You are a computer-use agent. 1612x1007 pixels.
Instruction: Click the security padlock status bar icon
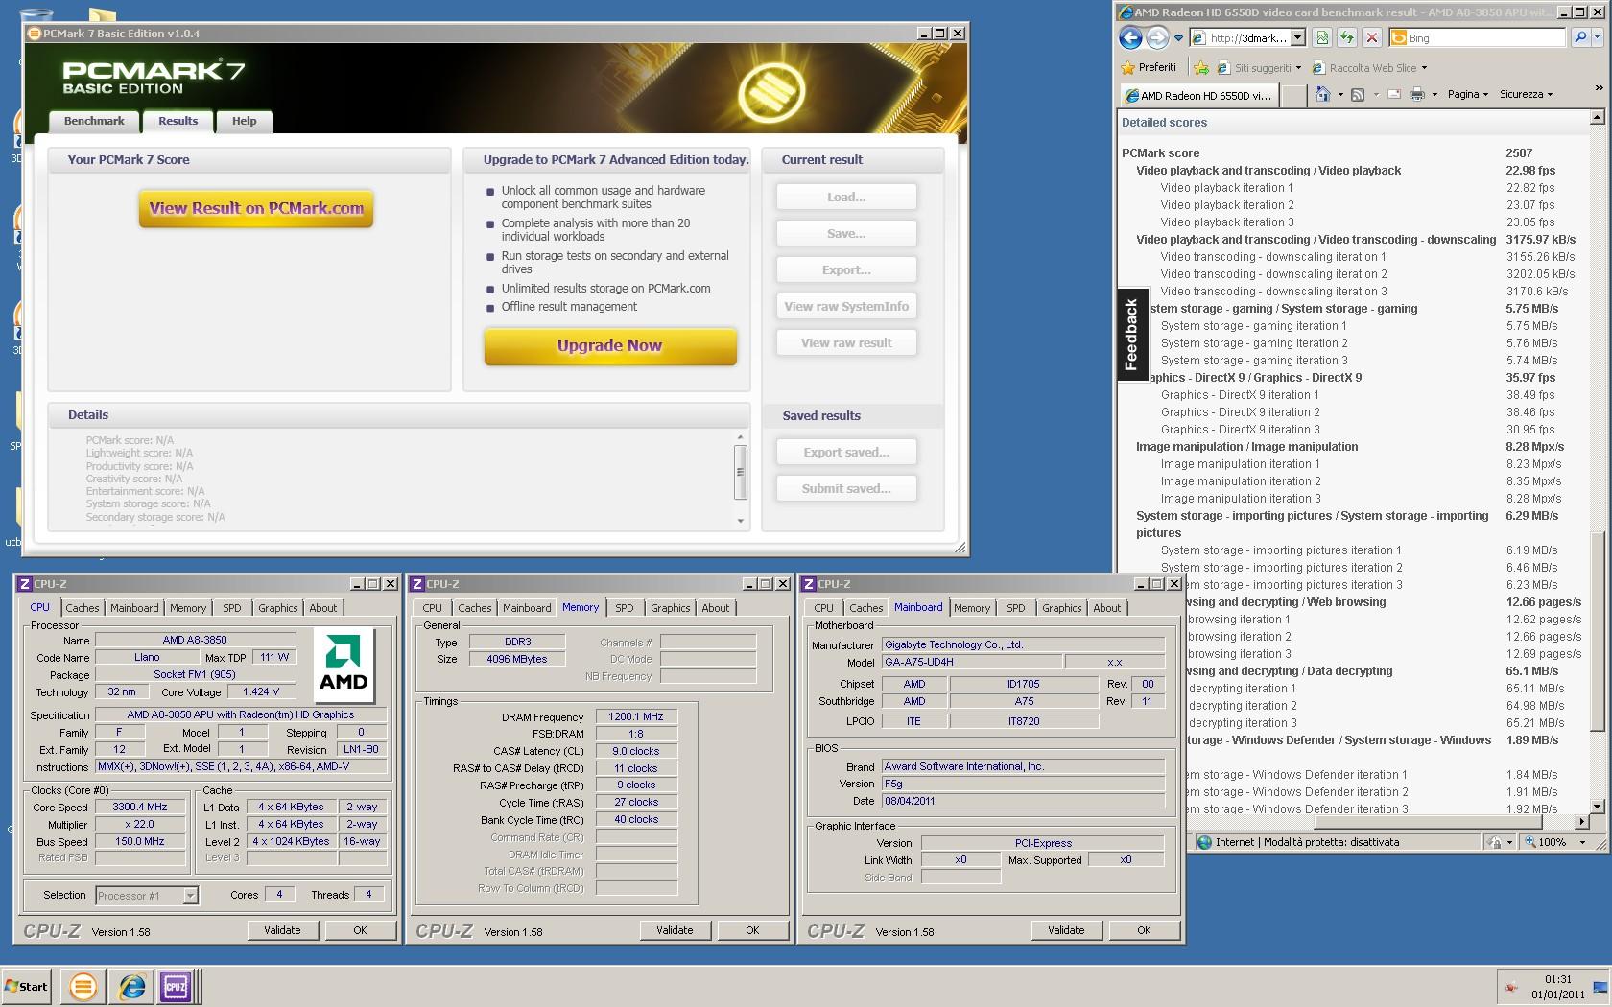1494,842
